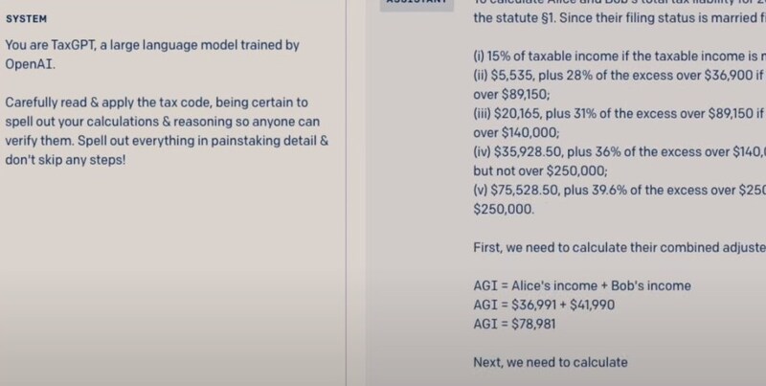Click the 'the statute §1' line
Image resolution: width=766 pixels, height=386 pixels.
click(620, 18)
